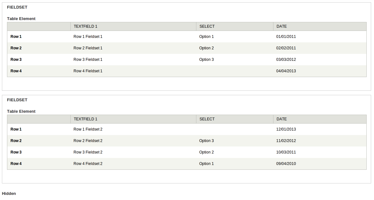The image size is (374, 200).
Task: Click DATE column header in first table
Action: (x=320, y=26)
